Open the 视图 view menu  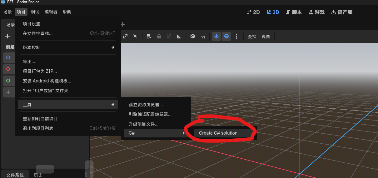(x=266, y=37)
